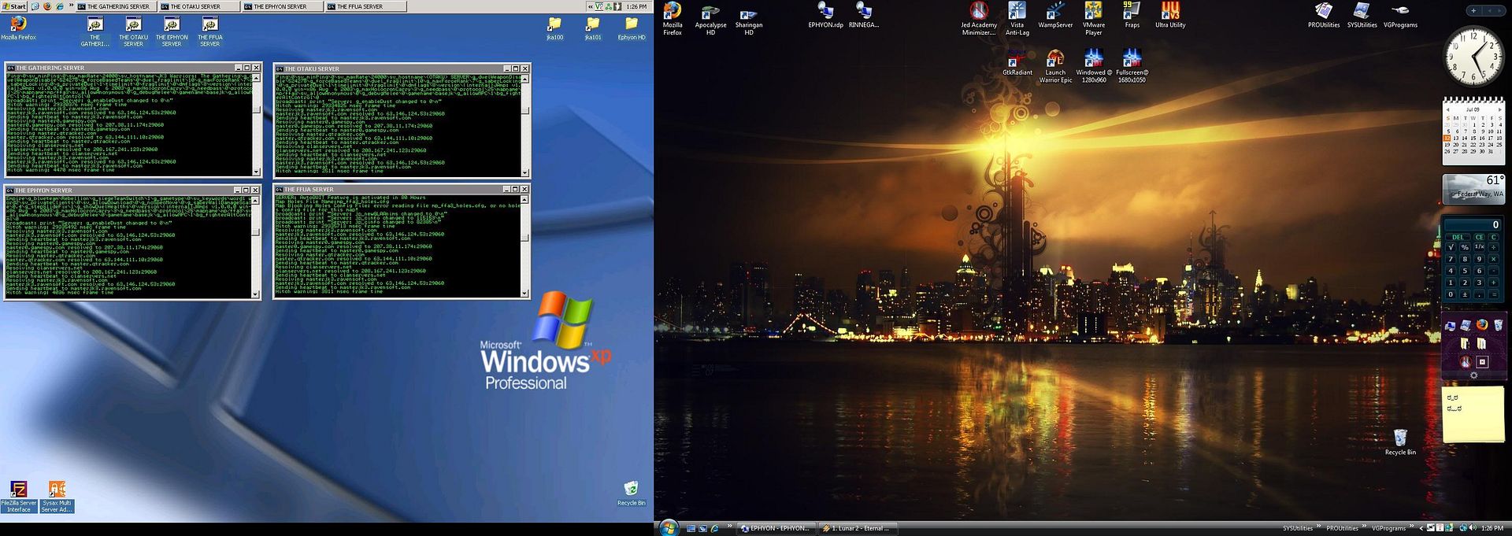Switch to EPHYON remote desktop taskbar button
The height and width of the screenshot is (536, 1512).
pos(775,528)
